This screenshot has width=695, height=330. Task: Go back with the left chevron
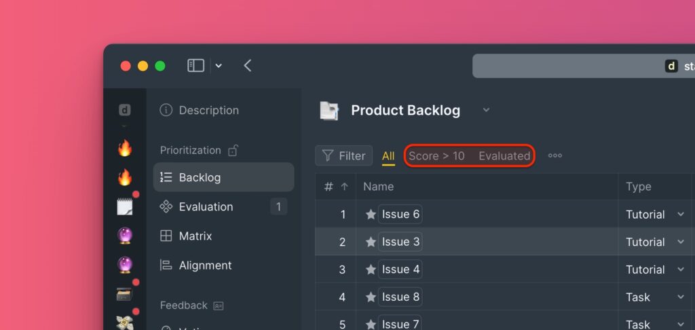click(247, 66)
